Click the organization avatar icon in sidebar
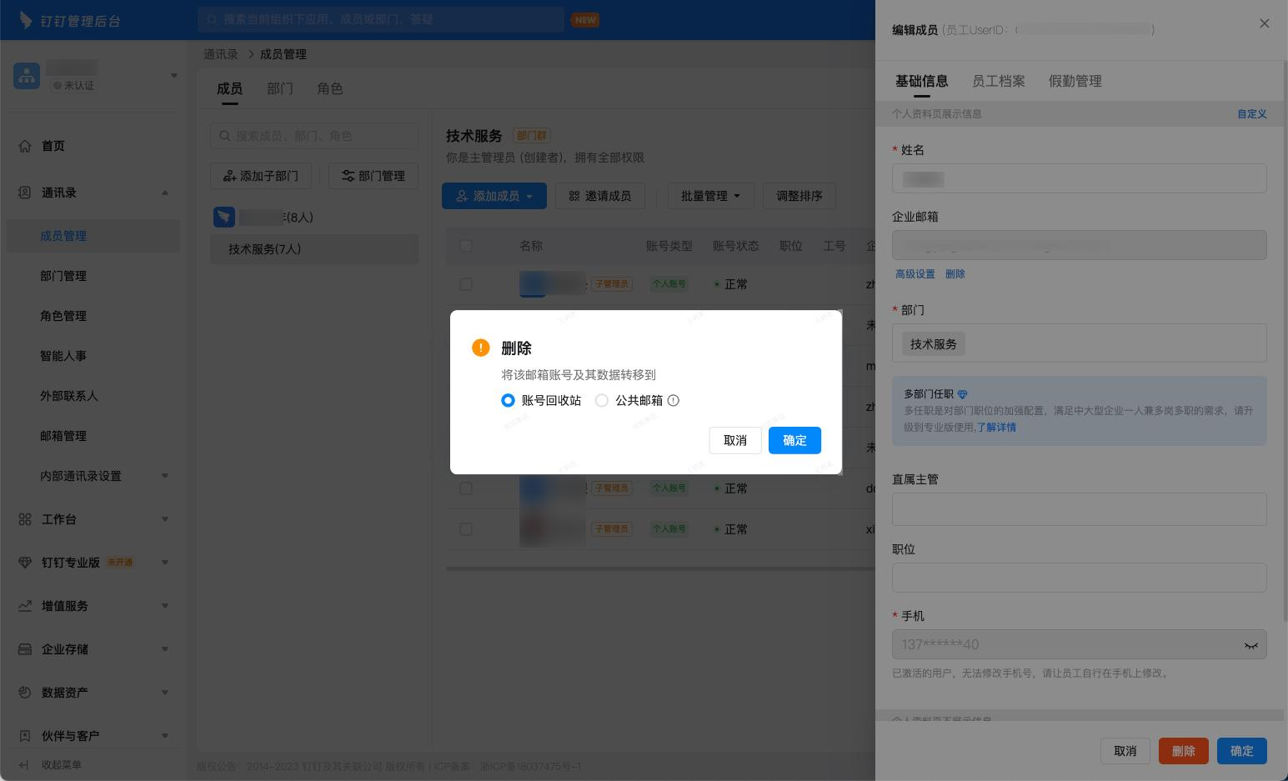1288x781 pixels. [27, 76]
